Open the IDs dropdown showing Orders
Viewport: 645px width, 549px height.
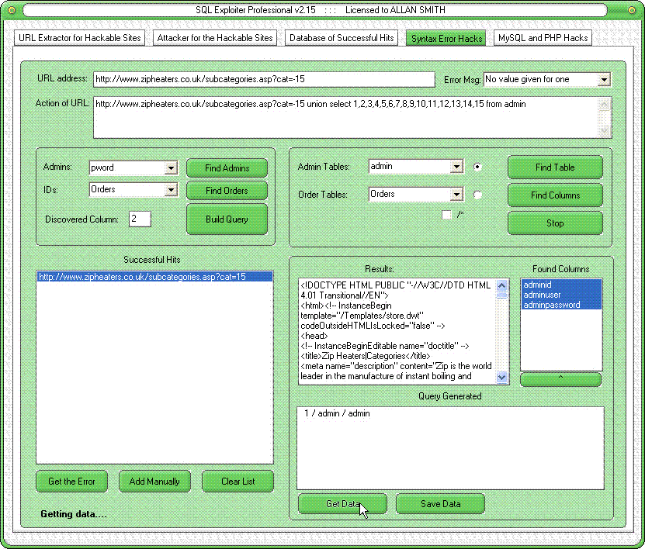pos(171,189)
